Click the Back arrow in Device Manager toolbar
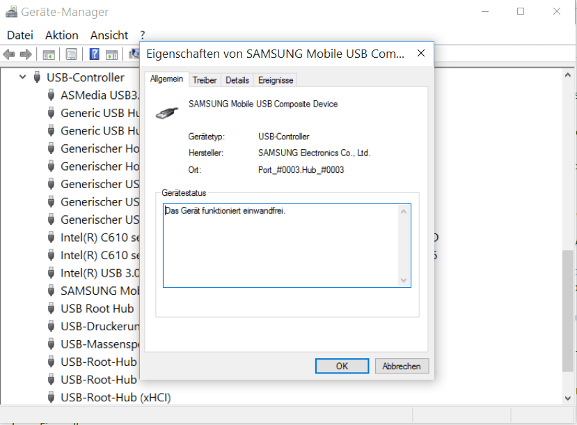 coord(9,54)
